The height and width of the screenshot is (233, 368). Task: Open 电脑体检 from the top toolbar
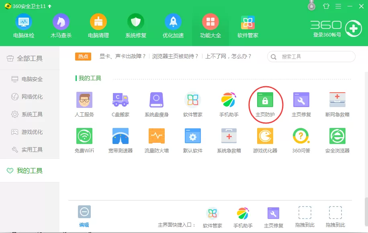23,26
